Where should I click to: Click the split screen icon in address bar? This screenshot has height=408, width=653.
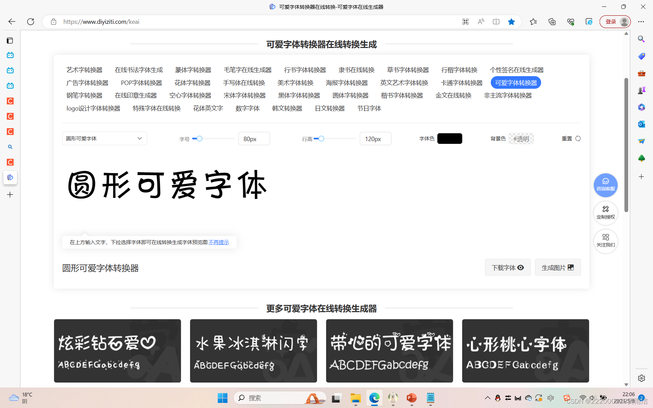coord(496,22)
